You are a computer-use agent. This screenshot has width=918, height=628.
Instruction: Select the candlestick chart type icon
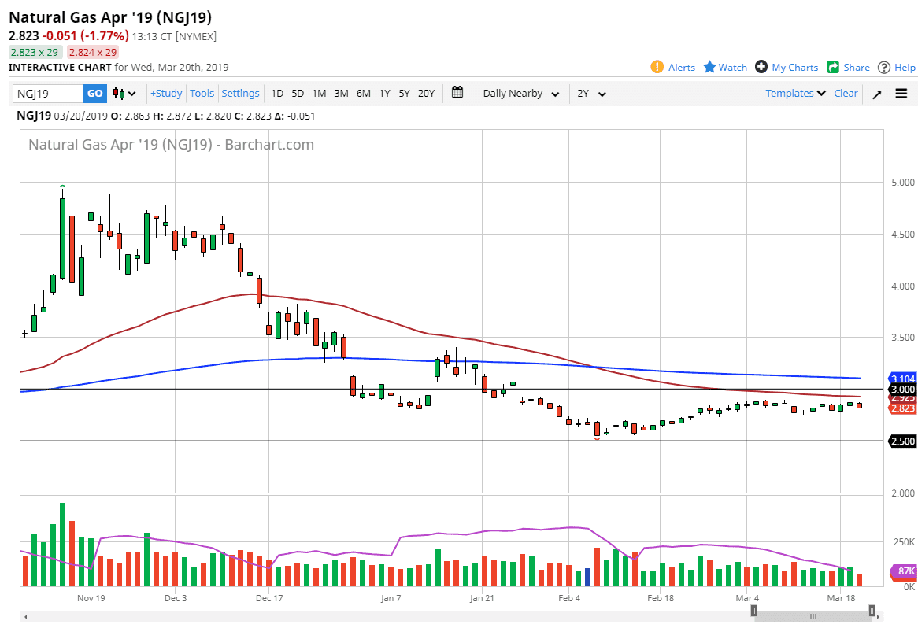point(117,93)
